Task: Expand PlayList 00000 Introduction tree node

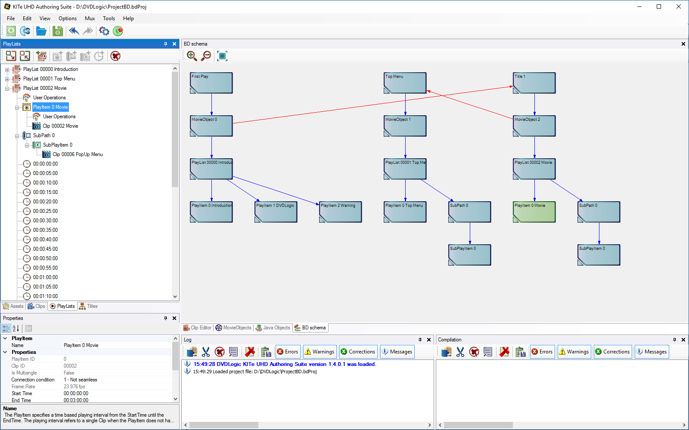Action: point(7,70)
